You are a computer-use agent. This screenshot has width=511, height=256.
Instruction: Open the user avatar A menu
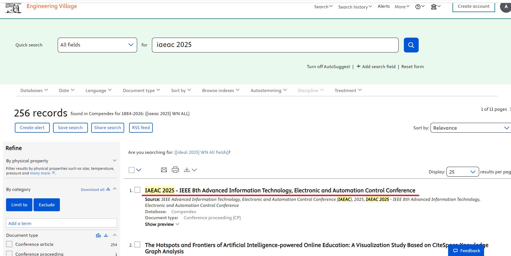point(506,7)
